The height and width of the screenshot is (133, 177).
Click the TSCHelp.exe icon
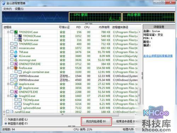point(20,100)
